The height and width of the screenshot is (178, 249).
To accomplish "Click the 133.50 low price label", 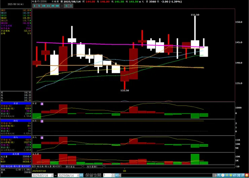I will [x=124, y=90].
